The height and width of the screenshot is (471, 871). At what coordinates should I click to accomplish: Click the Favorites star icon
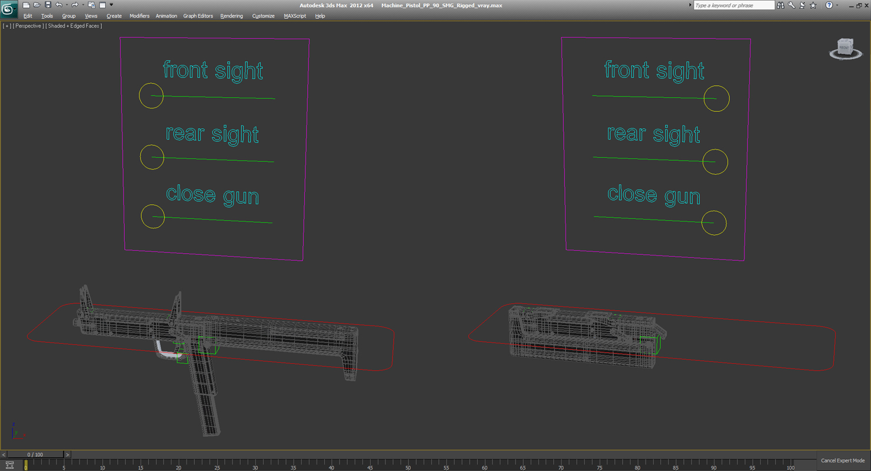coord(813,5)
